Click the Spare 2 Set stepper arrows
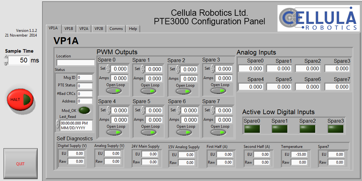Viewport: 362px width, 181px height. (178, 69)
